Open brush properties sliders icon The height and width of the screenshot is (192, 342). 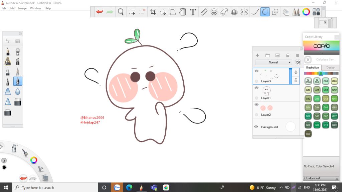click(x=8, y=41)
